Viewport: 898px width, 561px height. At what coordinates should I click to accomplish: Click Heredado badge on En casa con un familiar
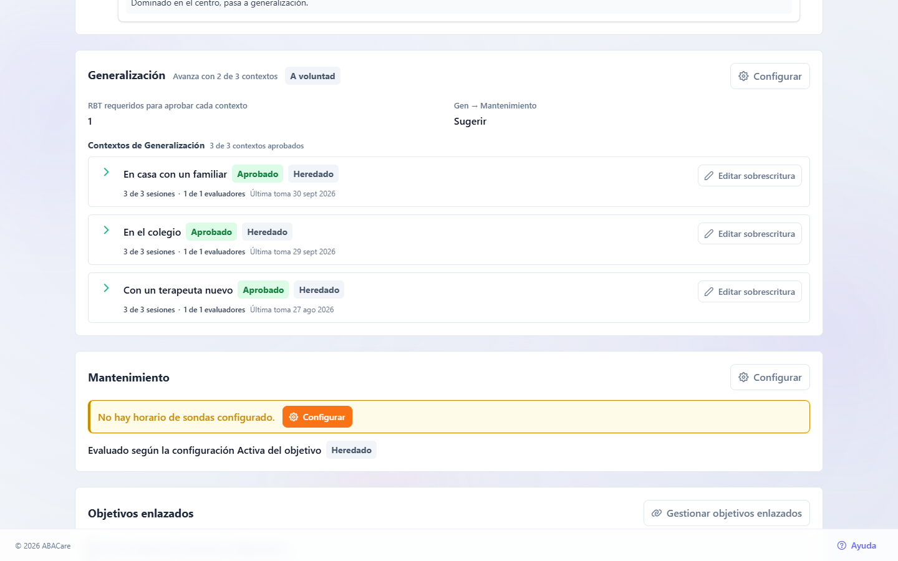click(x=313, y=174)
